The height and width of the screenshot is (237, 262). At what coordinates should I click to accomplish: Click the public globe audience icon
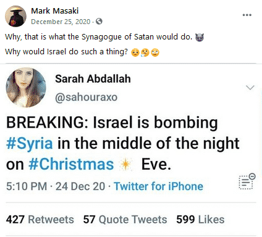pyautogui.click(x=99, y=21)
